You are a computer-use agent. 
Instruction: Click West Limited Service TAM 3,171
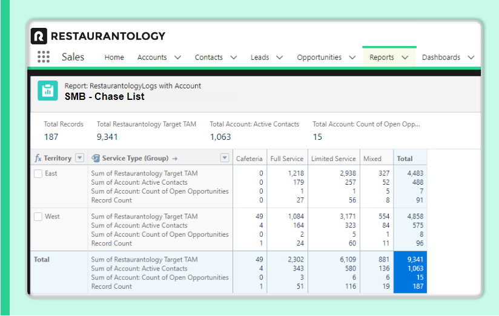[x=348, y=216]
